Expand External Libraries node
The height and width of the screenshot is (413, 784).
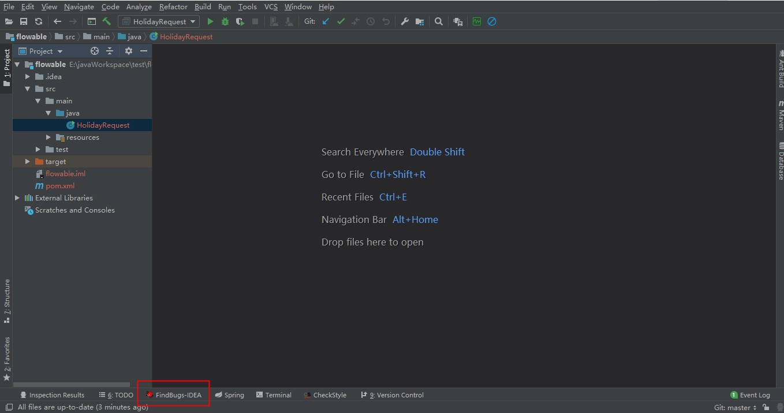click(x=17, y=198)
